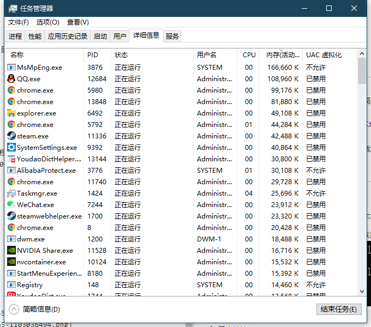The height and width of the screenshot is (327, 371).
Task: Switch to the 进程 tab
Action: coord(15,36)
